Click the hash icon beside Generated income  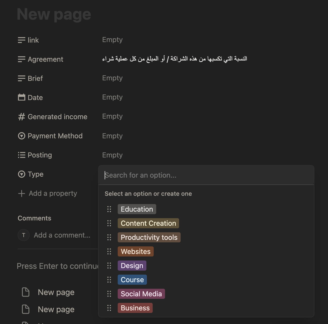pyautogui.click(x=22, y=117)
